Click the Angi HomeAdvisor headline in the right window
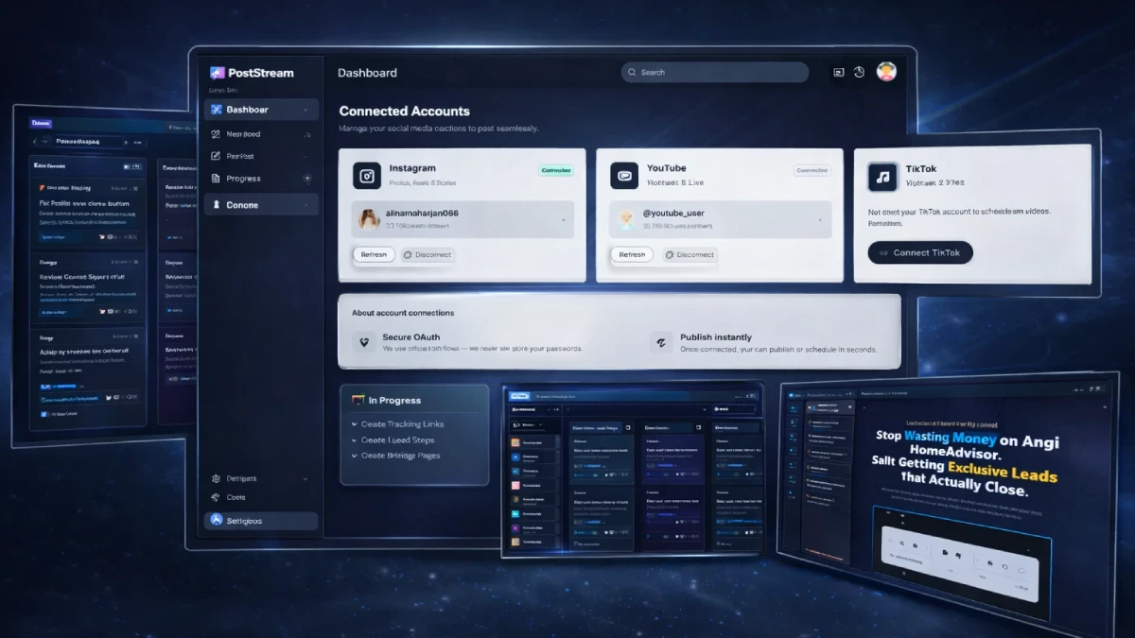Screen dimensions: 1135x638 (963, 464)
